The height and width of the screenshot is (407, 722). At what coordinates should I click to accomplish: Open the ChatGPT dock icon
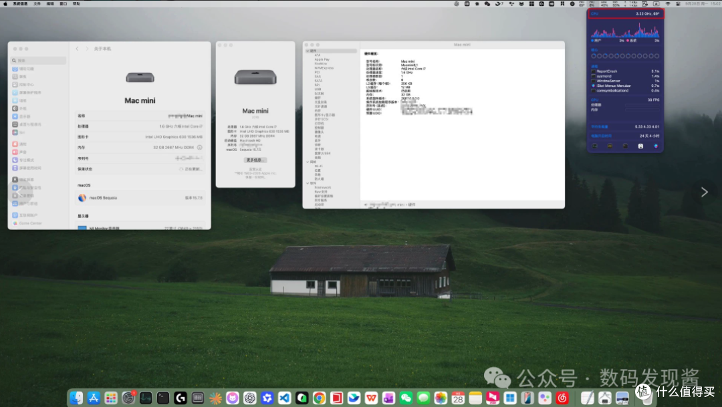tap(249, 398)
